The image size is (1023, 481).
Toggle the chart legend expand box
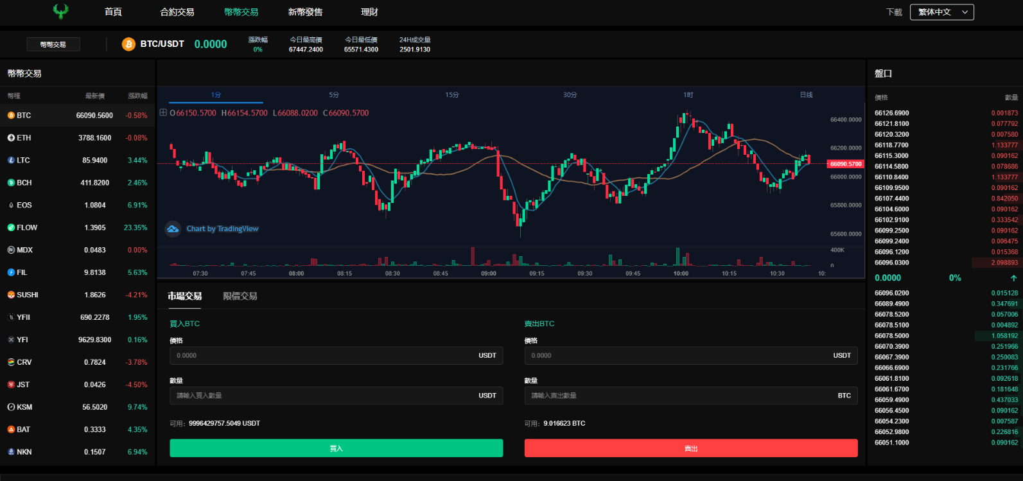[163, 113]
